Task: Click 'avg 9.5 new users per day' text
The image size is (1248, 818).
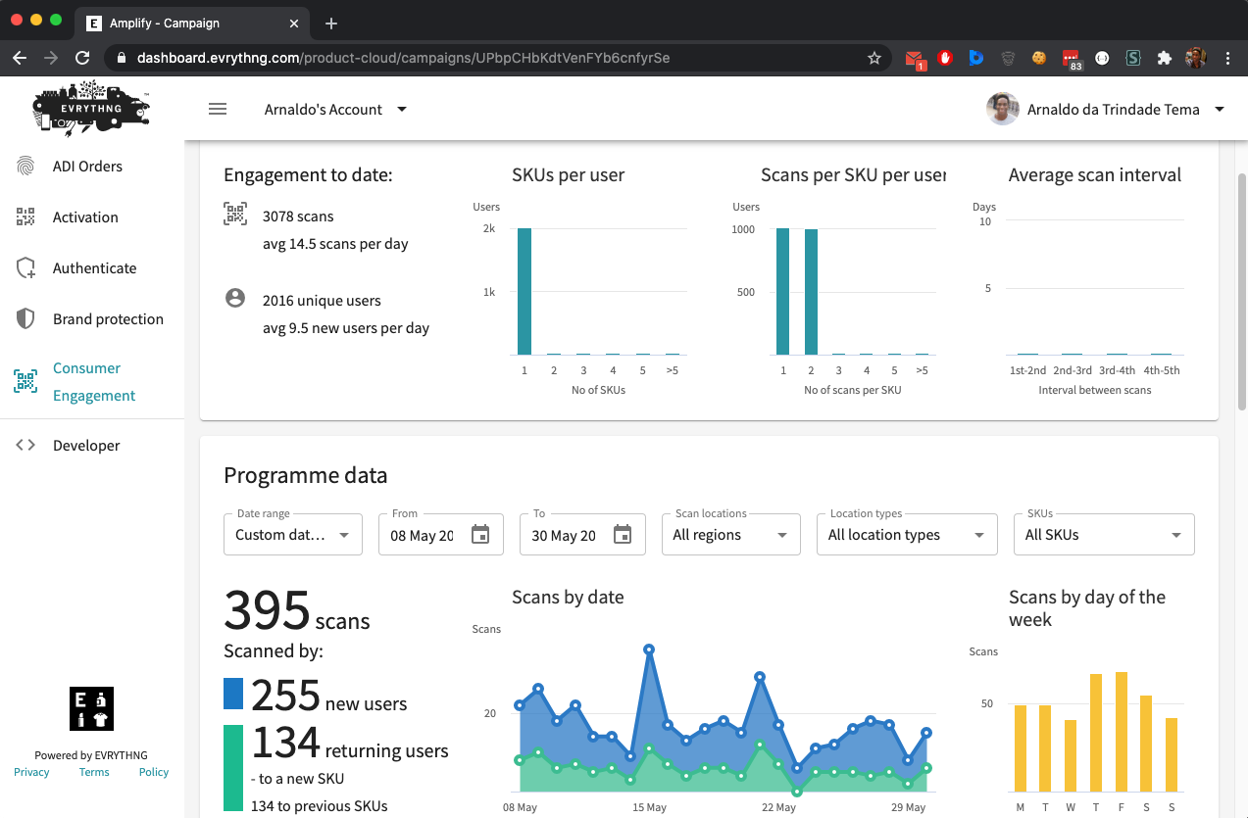Action: 346,328
